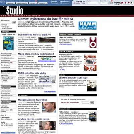Screen dimensions: 134x134
Task: Click the postnummer input field
Action: pos(85,102)
